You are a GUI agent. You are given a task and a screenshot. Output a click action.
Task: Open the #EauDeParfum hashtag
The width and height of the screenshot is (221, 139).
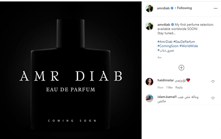pos(184,42)
